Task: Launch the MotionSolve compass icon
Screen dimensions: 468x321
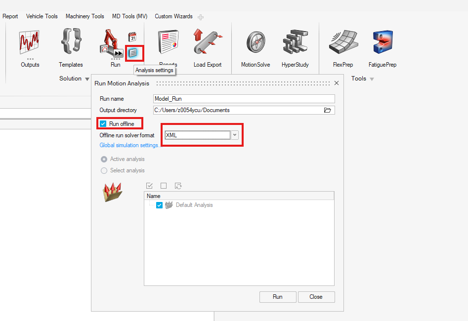Action: (x=256, y=42)
